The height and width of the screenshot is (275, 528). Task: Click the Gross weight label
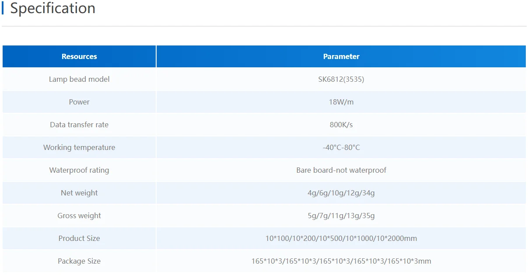[79, 216]
